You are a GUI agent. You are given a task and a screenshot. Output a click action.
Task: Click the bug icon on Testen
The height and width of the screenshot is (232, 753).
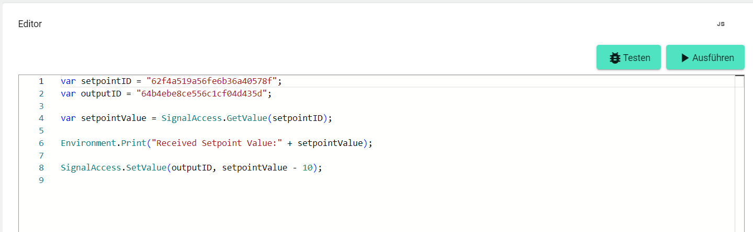615,58
